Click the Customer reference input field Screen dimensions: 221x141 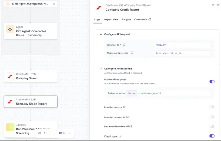pos(182,53)
